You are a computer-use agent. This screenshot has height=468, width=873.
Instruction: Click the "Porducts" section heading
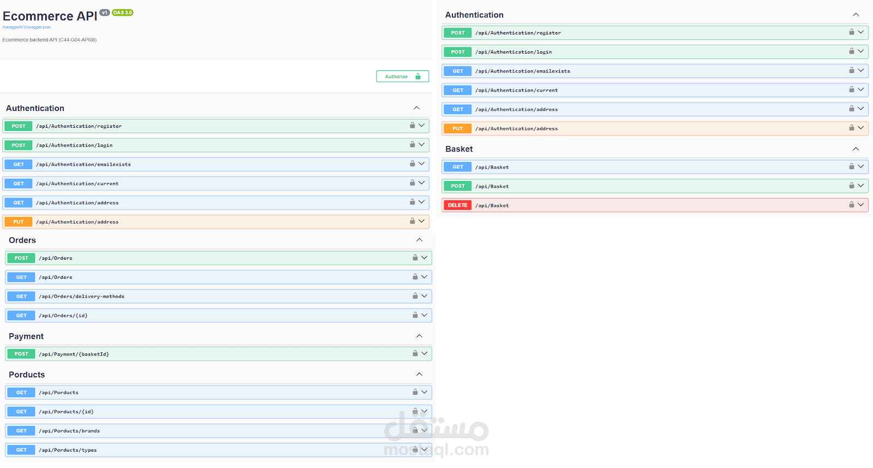point(27,375)
